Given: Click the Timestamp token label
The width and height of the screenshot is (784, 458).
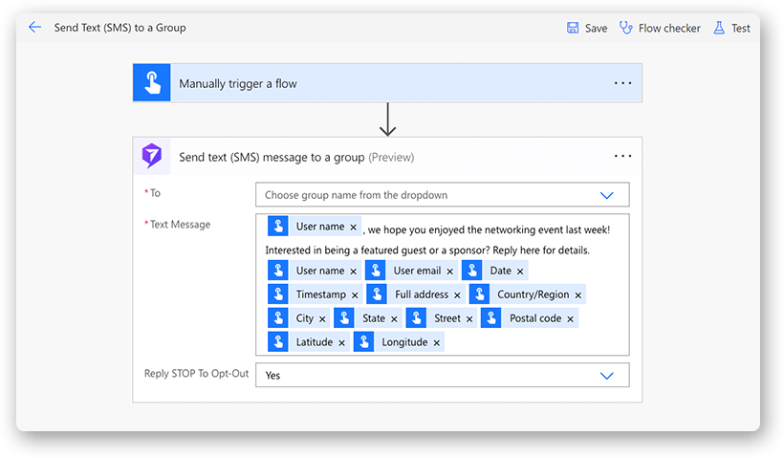Looking at the screenshot, I should click(x=321, y=294).
